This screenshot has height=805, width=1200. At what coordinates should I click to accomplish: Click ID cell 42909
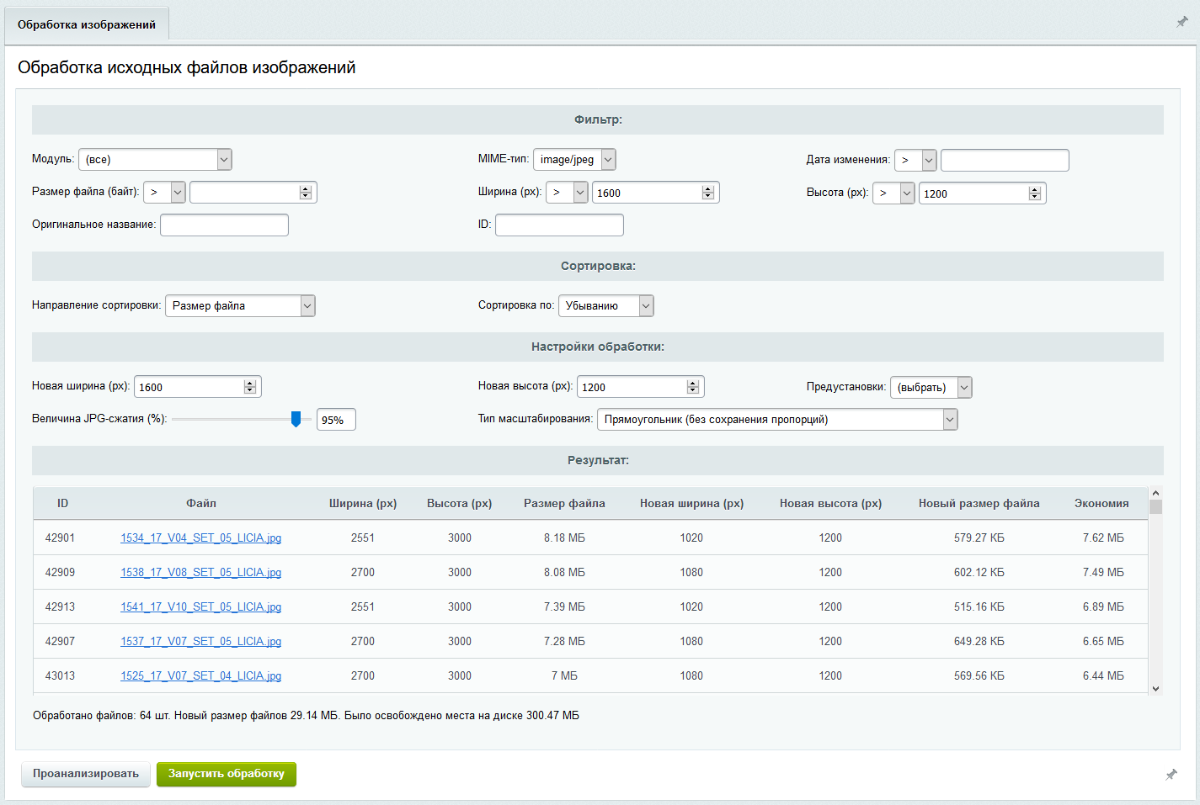click(x=60, y=572)
